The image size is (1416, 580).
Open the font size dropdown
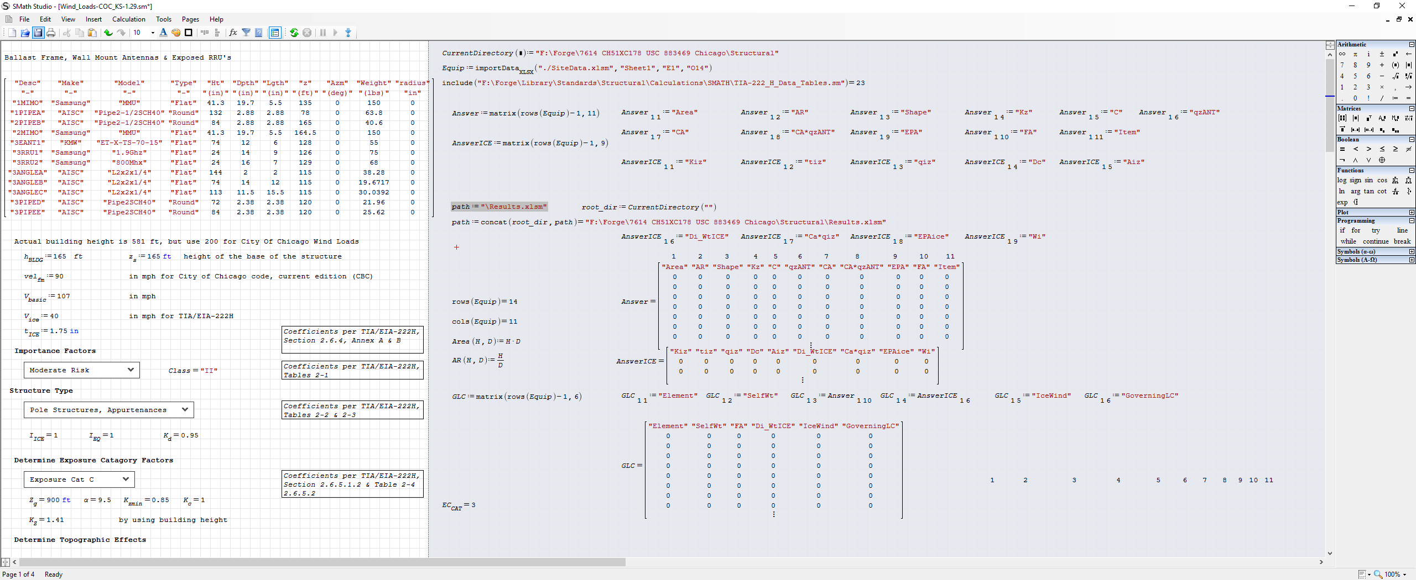click(153, 33)
